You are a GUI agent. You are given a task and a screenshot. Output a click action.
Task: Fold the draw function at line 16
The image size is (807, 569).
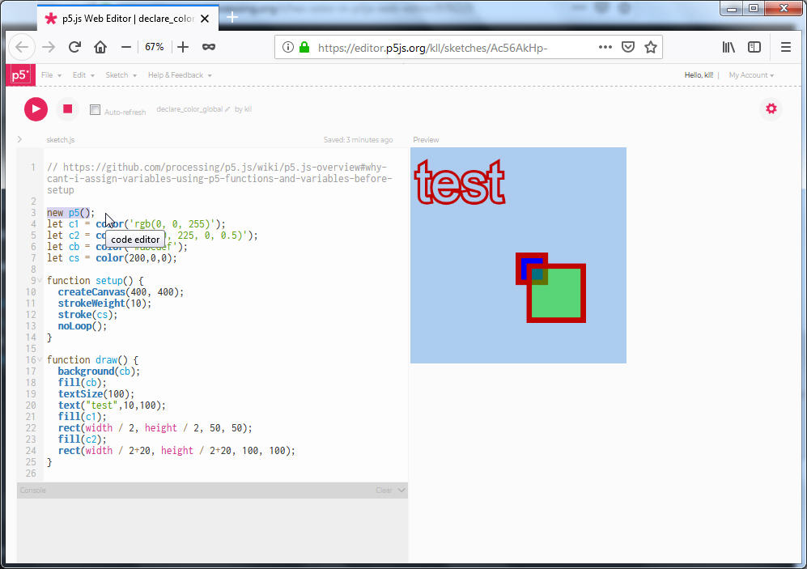click(40, 359)
